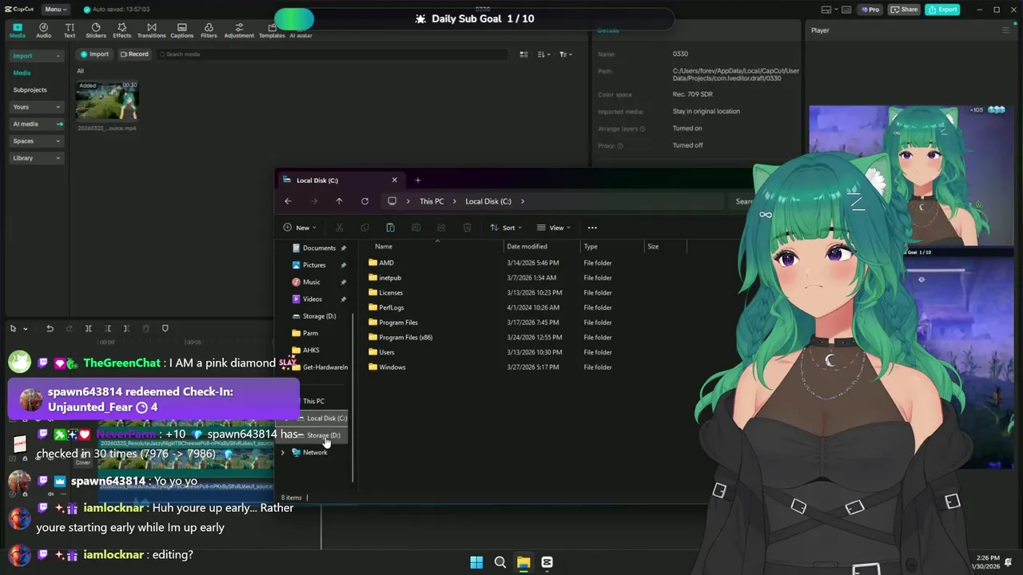1023x575 pixels.
Task: Open the Text tab in CapCut
Action: pyautogui.click(x=70, y=30)
